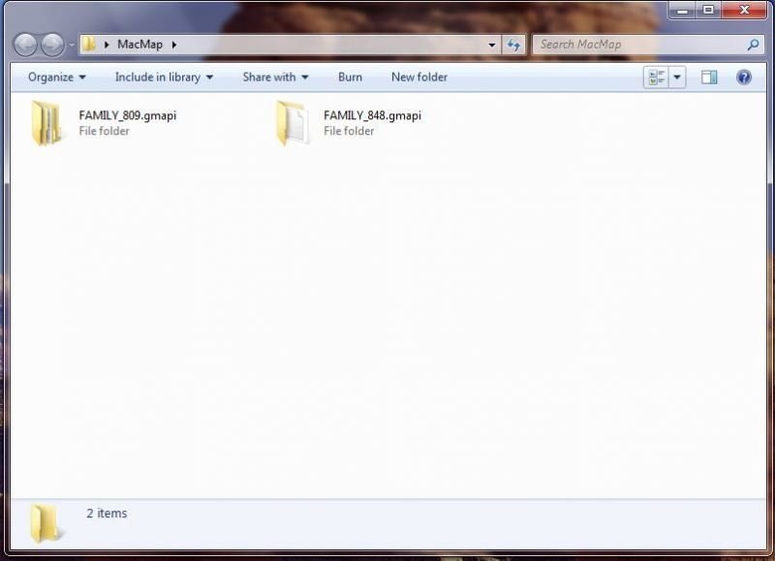Select the FAMILY_809.gmapi folder icon
This screenshot has height=561, width=775.
coord(46,123)
